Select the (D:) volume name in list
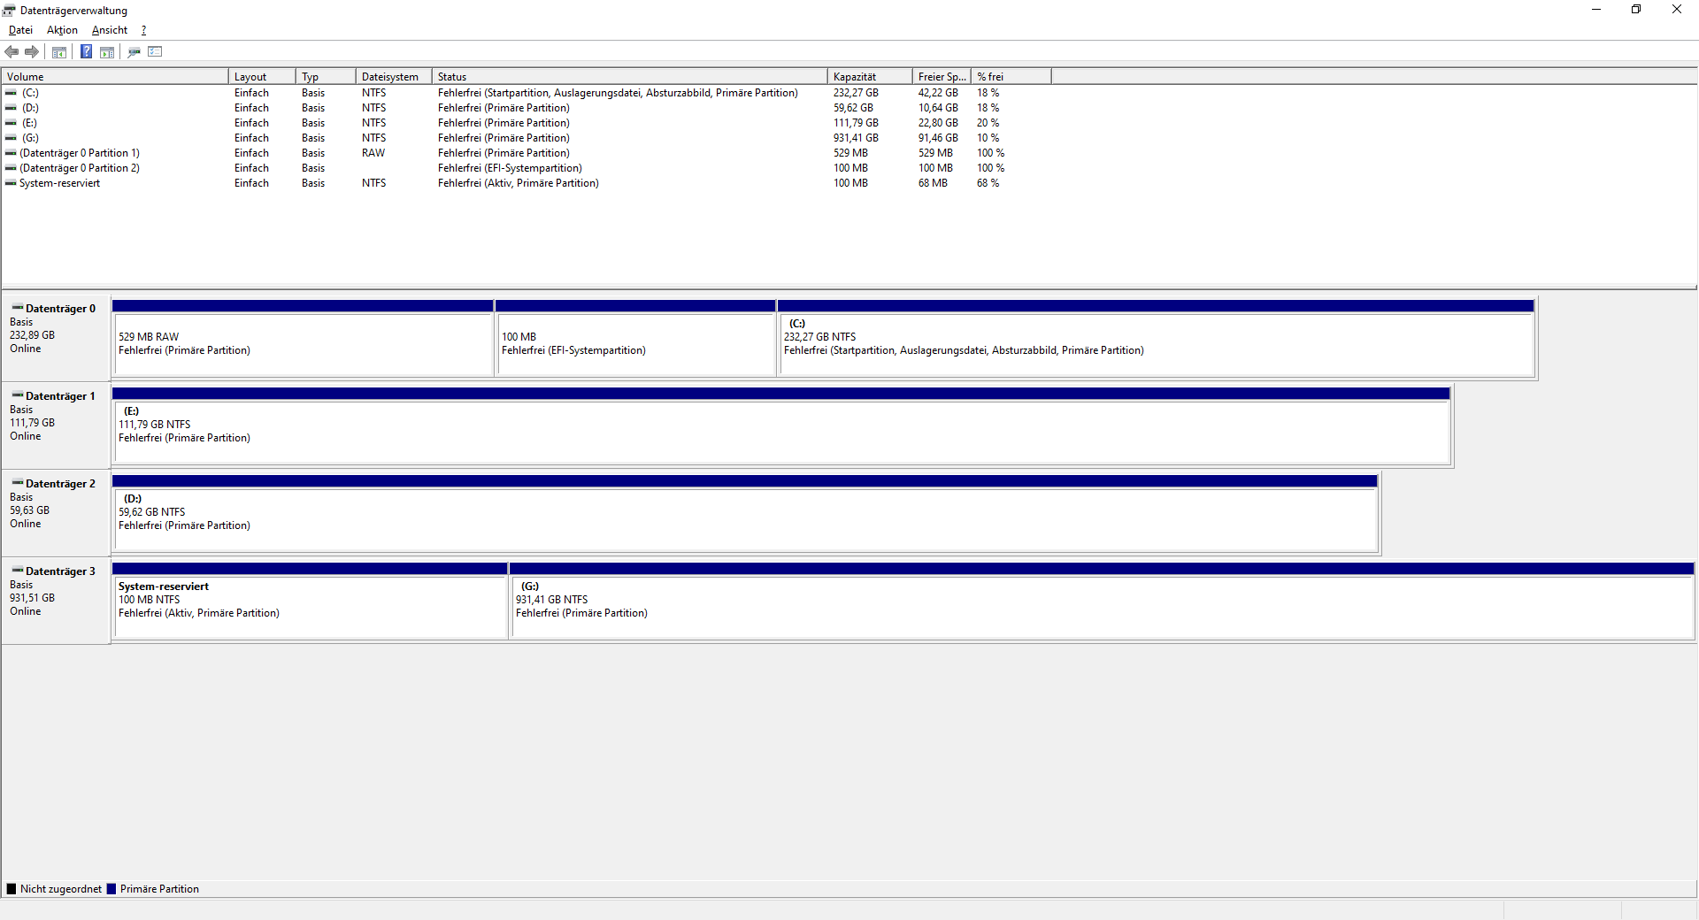1699x920 pixels. pyautogui.click(x=30, y=108)
